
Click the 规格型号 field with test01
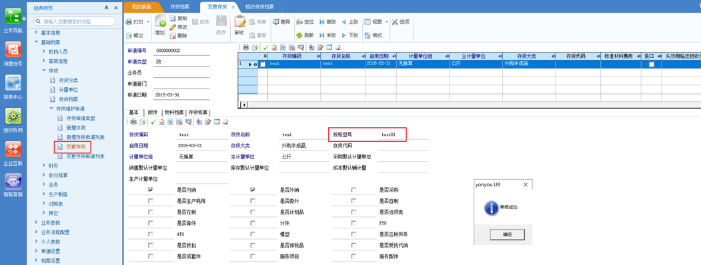pyautogui.click(x=403, y=134)
